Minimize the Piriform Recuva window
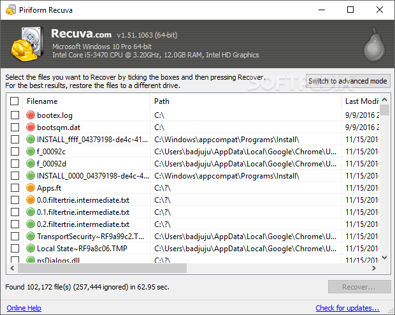The width and height of the screenshot is (395, 315). coord(322,10)
